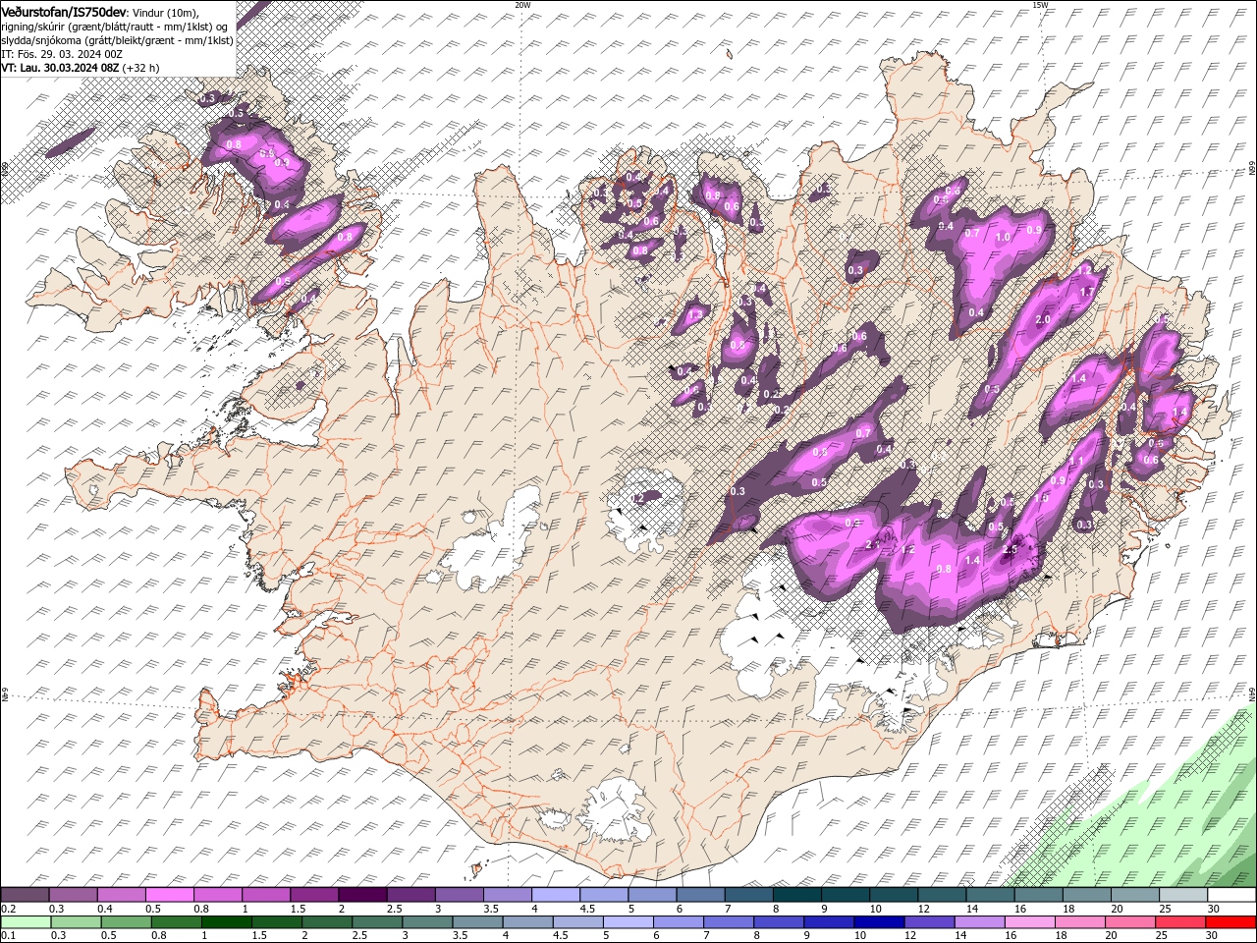Click the 1.7 precipitation value on the map
Image resolution: width=1257 pixels, height=943 pixels.
(x=1087, y=293)
